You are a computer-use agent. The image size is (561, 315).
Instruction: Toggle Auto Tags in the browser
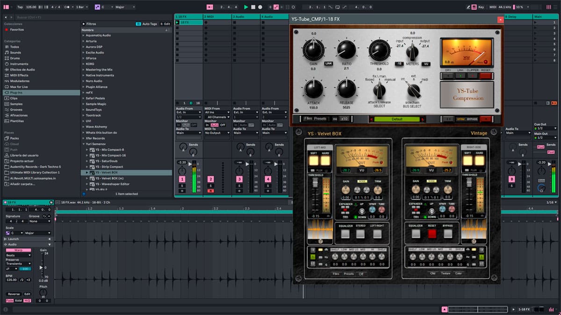click(x=146, y=24)
